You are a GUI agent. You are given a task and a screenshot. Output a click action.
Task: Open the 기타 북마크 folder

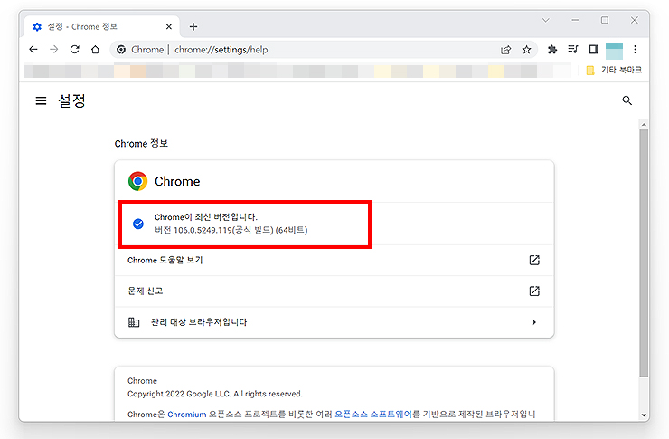(614, 70)
